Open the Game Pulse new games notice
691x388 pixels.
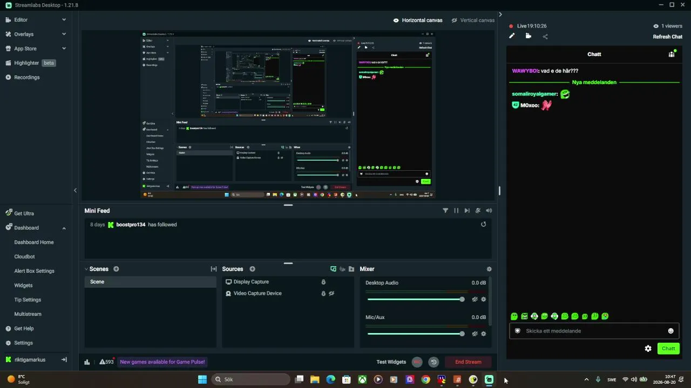[x=162, y=362]
